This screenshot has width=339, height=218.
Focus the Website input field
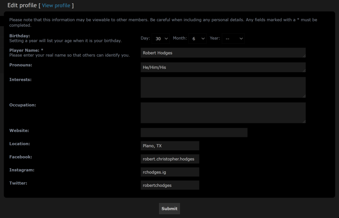(194, 132)
